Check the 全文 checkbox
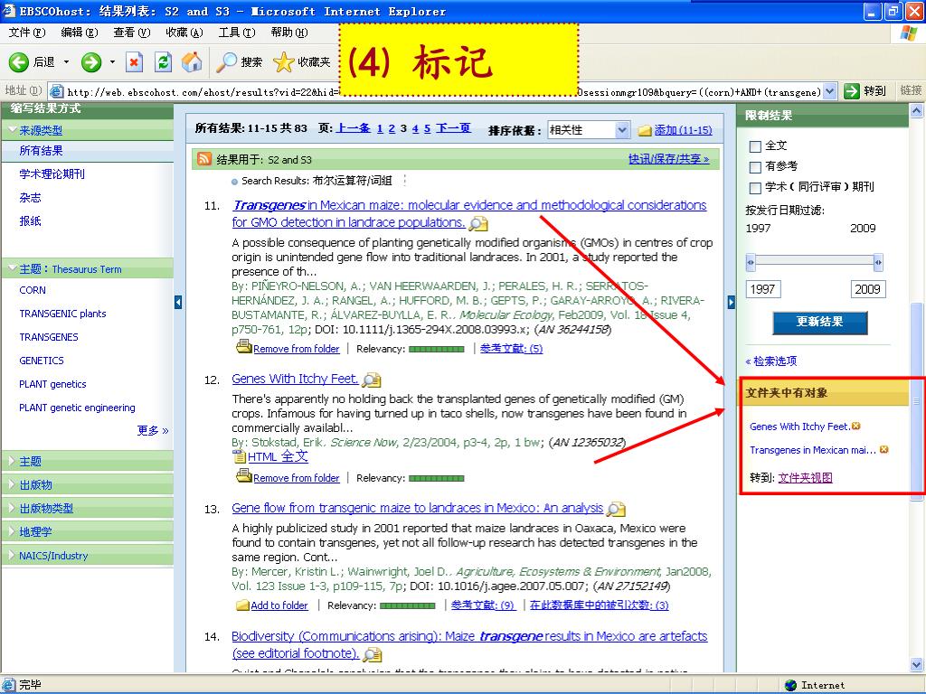The image size is (926, 694). click(755, 146)
